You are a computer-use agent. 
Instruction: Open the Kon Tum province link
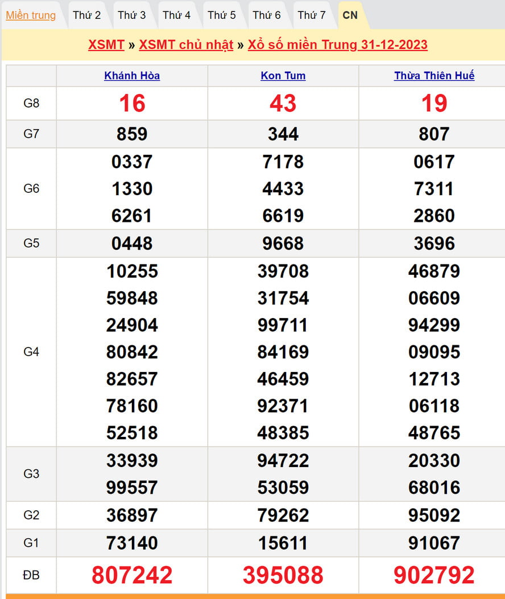point(283,76)
